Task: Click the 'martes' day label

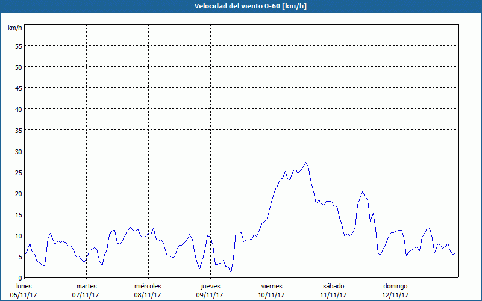Action: point(86,286)
